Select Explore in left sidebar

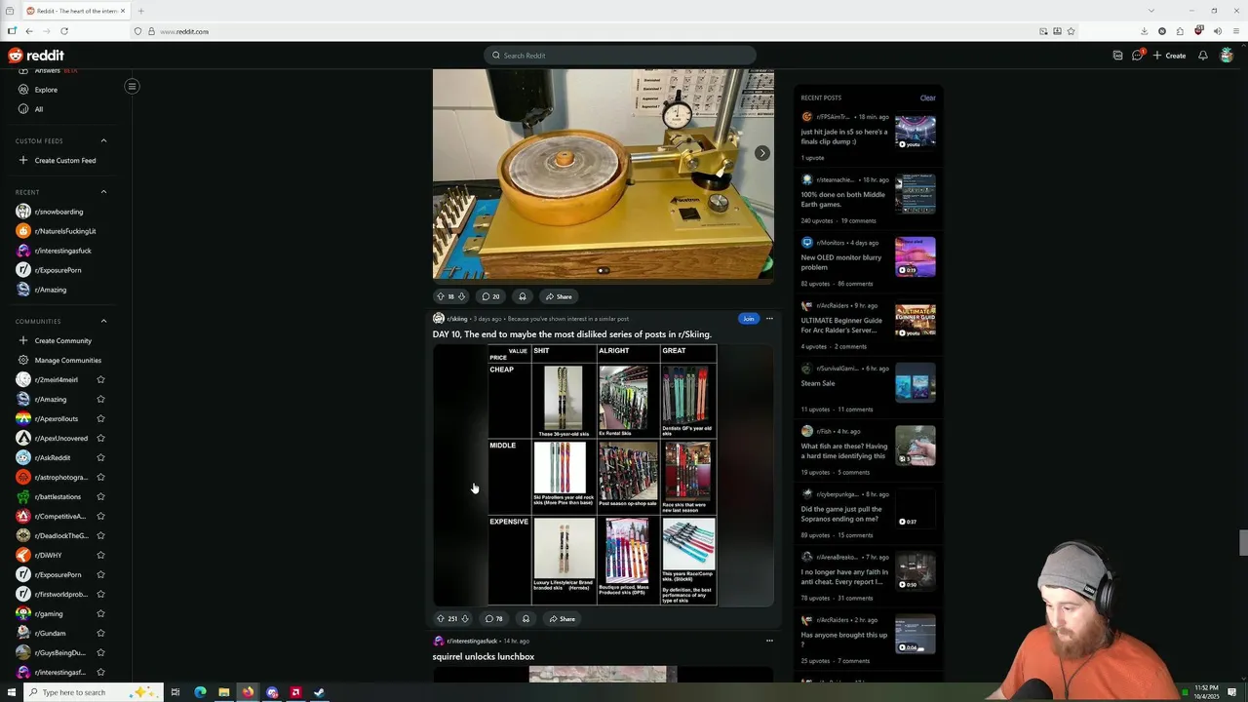46,90
